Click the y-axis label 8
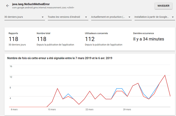176x116 pixels. 10,88
